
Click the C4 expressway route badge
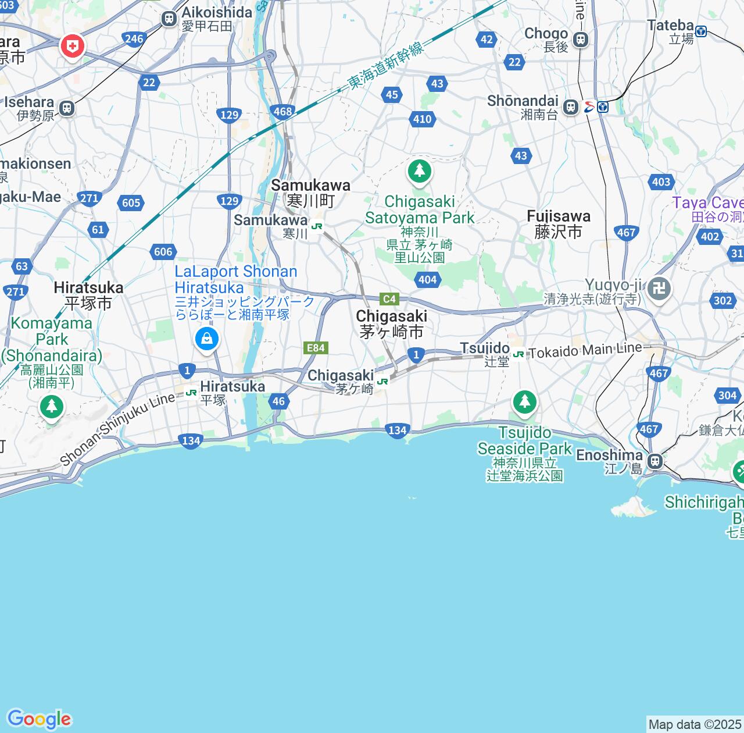(389, 299)
